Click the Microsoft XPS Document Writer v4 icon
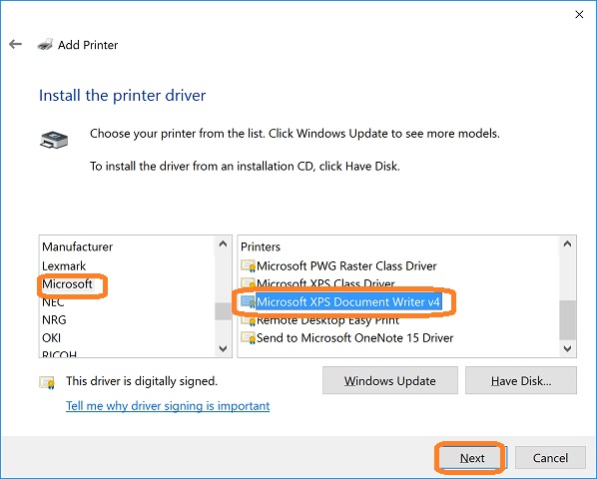This screenshot has width=597, height=479. point(248,302)
